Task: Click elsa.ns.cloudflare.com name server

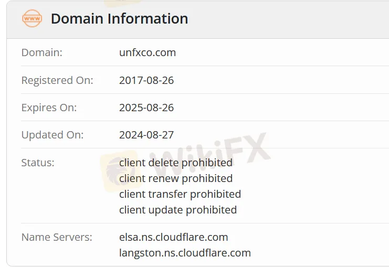Action: point(174,237)
